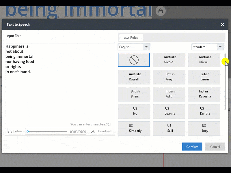Expand the aws Roles selector
This screenshot has width=231, height=173.
click(131, 37)
